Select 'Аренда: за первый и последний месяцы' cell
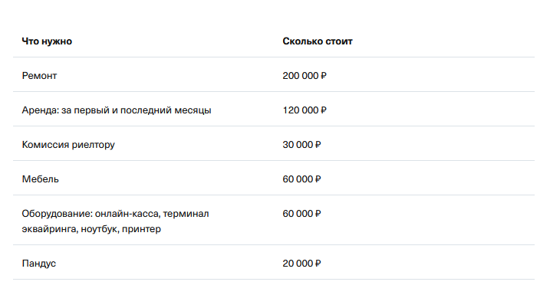Viewport: 550px width, 308px height. [117, 110]
